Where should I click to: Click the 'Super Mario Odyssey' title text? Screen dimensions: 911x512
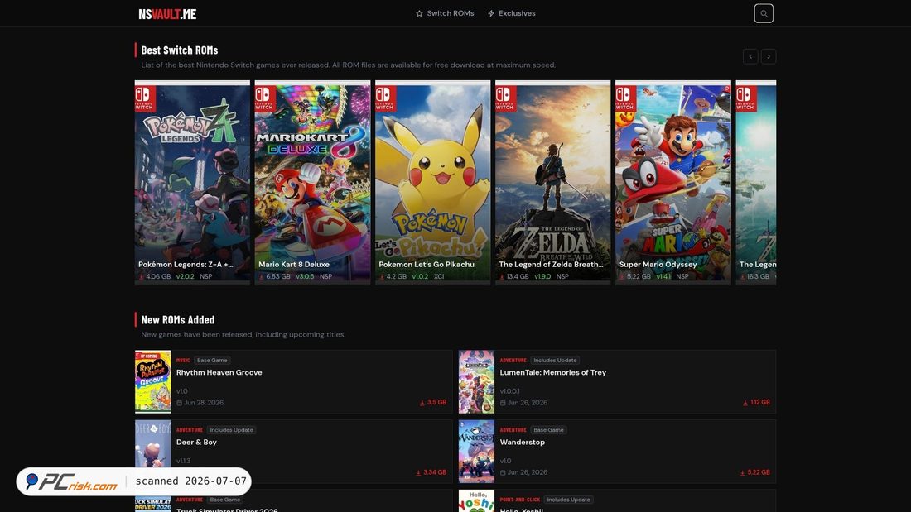(658, 264)
